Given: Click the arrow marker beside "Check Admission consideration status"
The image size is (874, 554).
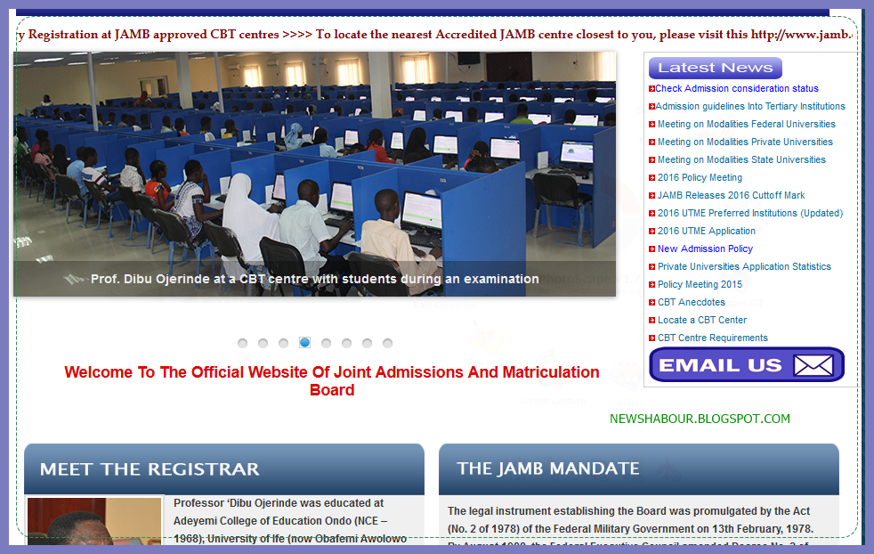Looking at the screenshot, I should [x=651, y=88].
